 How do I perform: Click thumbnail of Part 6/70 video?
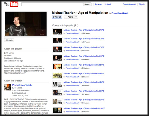[x=57, y=75]
